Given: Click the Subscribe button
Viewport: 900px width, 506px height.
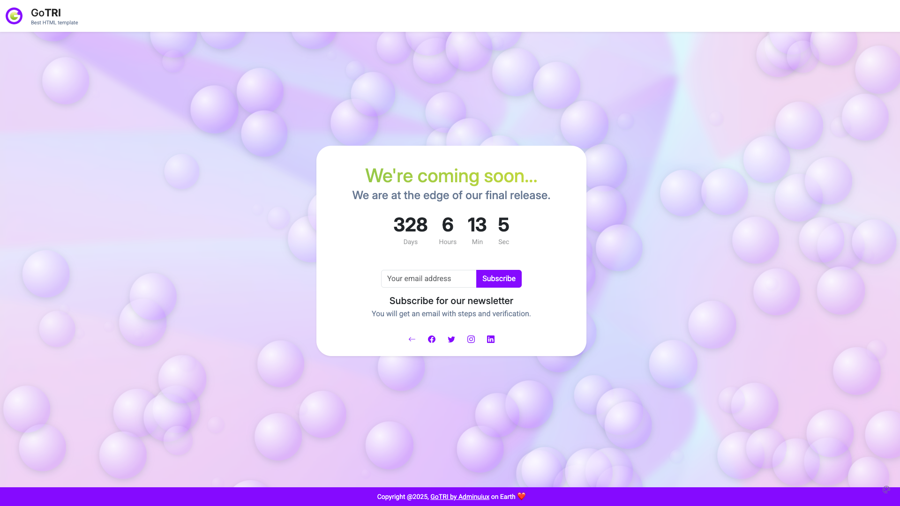Looking at the screenshot, I should pyautogui.click(x=499, y=279).
